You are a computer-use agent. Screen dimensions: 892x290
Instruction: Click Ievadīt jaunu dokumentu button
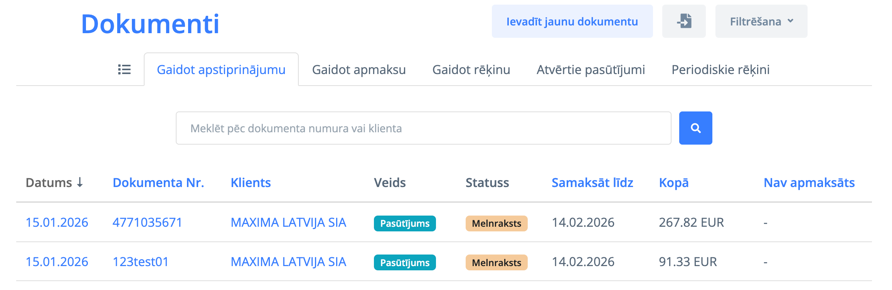coord(572,21)
